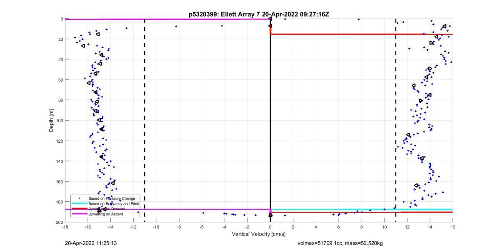Screen dimensions: 500x250
Task: Click the '4' tick label on the velocity axis
Action: tap(316, 227)
